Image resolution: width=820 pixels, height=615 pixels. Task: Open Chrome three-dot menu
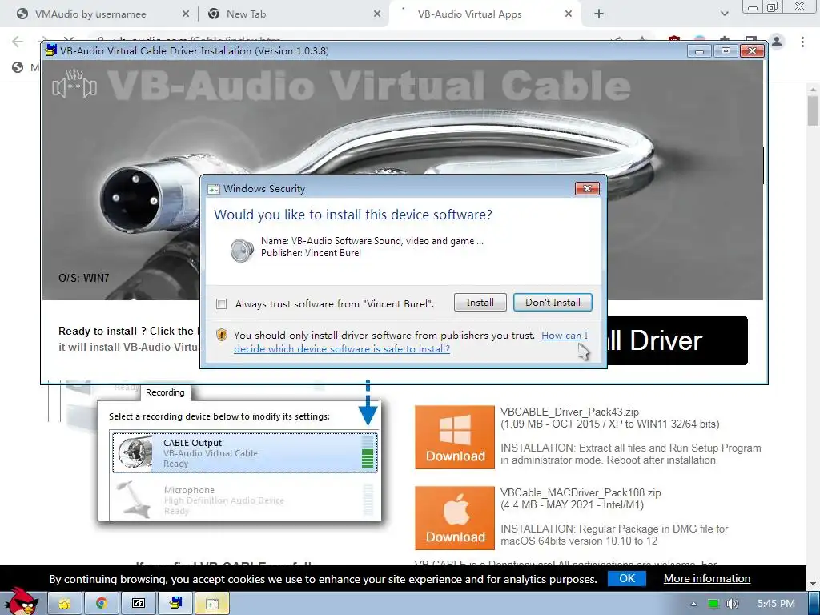click(x=802, y=42)
